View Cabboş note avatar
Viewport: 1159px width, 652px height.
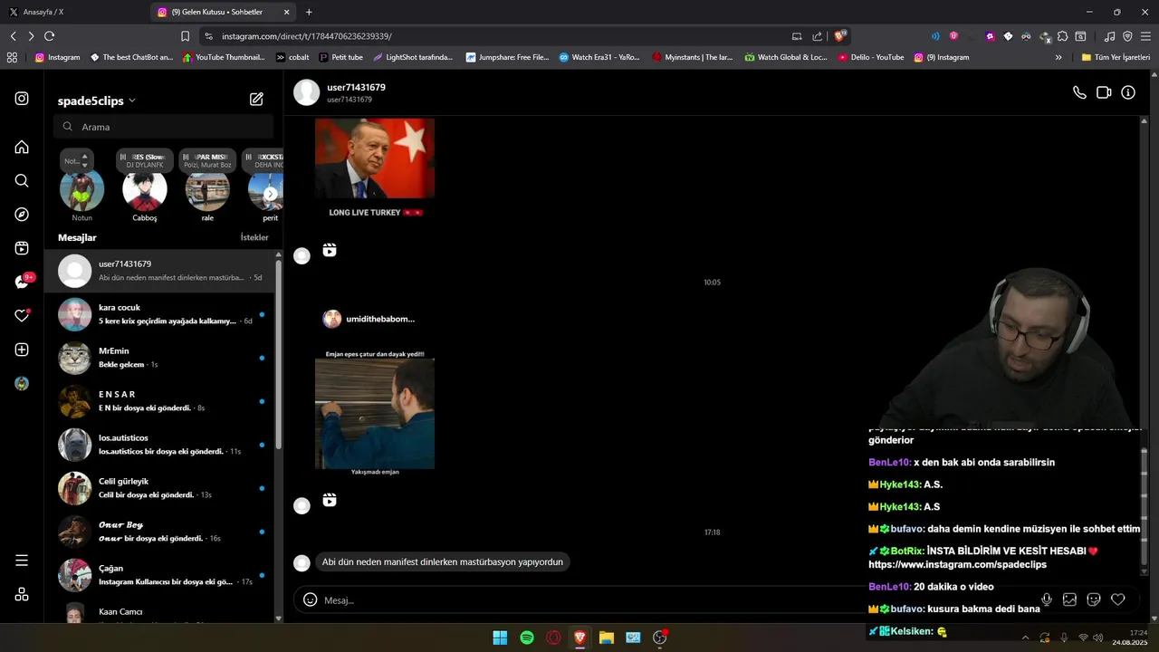(145, 190)
